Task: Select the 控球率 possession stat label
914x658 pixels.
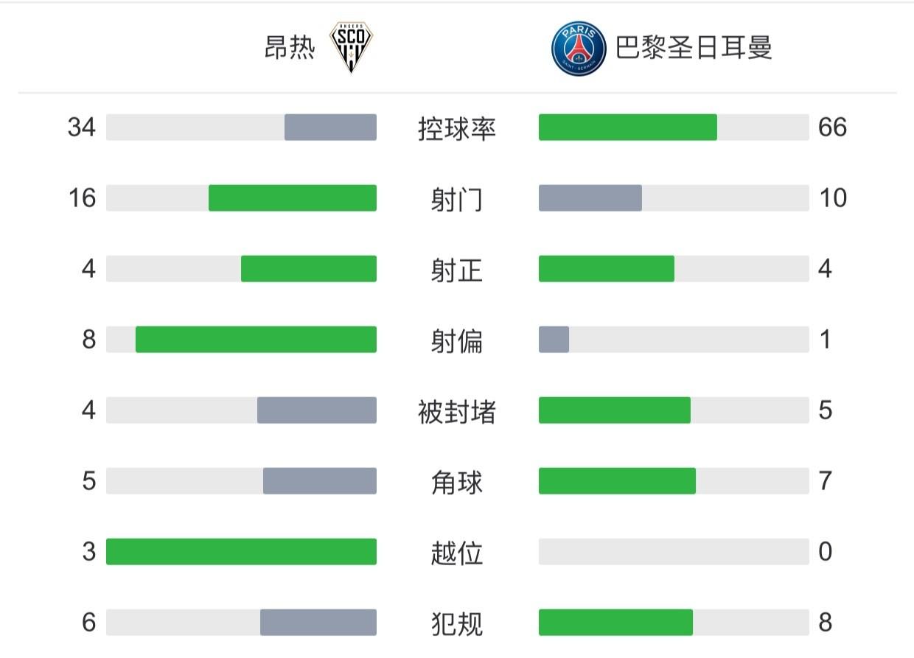Action: (x=457, y=128)
